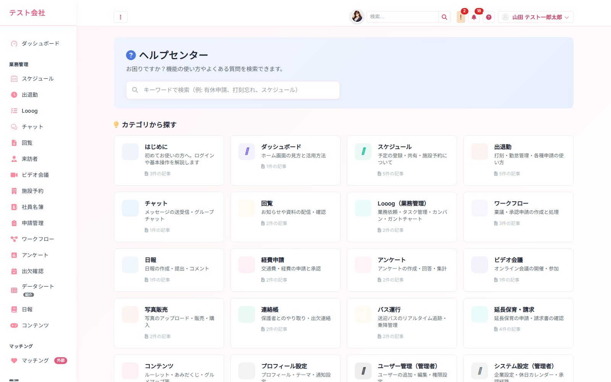Click the 出退勤 clock icon in the sidebar
The height and width of the screenshot is (382, 611).
[14, 95]
